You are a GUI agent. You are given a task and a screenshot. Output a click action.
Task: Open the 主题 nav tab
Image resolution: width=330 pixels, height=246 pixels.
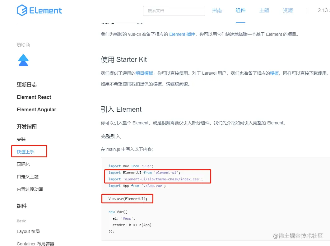point(264,10)
